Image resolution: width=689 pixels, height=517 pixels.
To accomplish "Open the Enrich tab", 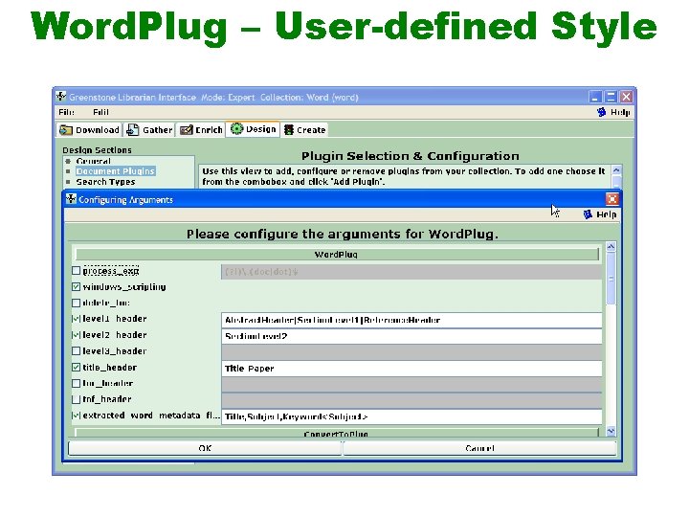I will coord(201,130).
